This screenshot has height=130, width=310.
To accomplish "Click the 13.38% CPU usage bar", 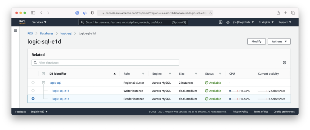I will point(235,91).
